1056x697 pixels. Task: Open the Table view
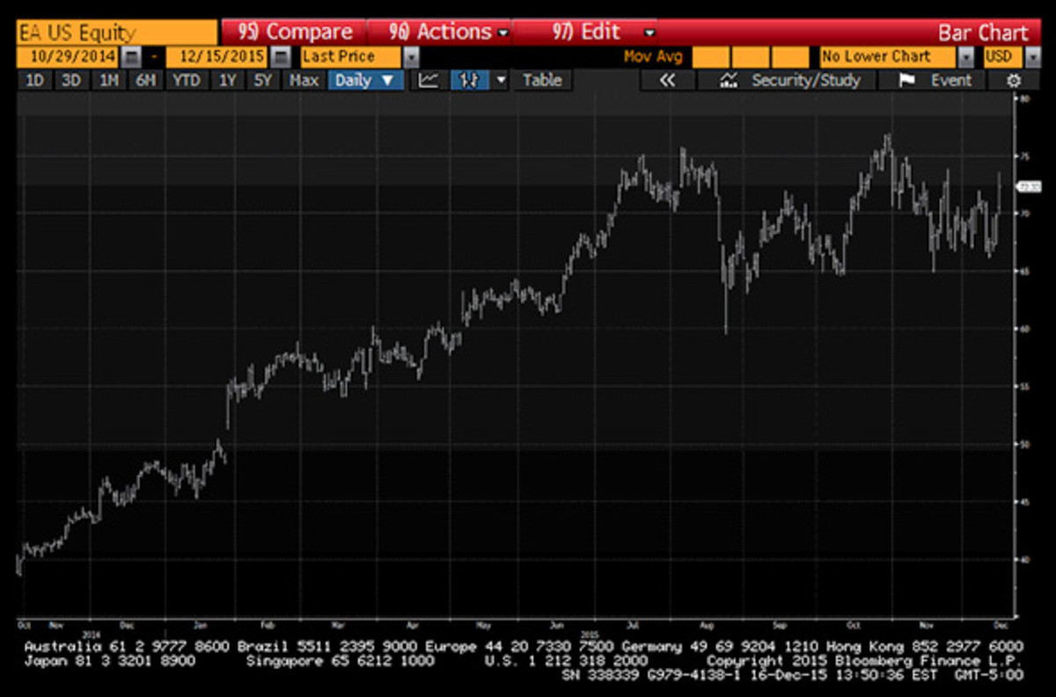[x=541, y=80]
